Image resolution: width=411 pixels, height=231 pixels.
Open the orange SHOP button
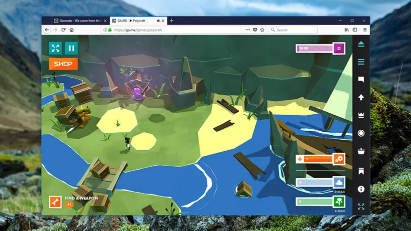[x=63, y=64]
